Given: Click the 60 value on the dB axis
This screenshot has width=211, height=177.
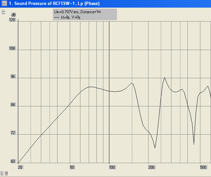Looking at the screenshot, I should (13, 161).
